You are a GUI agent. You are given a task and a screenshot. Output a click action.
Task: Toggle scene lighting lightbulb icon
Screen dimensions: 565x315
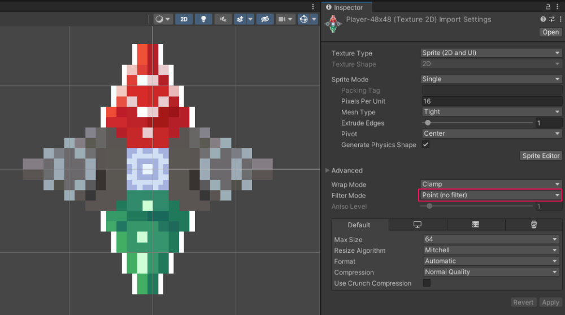tap(203, 19)
